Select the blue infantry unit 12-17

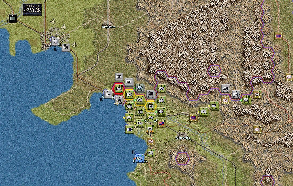tap(140, 159)
